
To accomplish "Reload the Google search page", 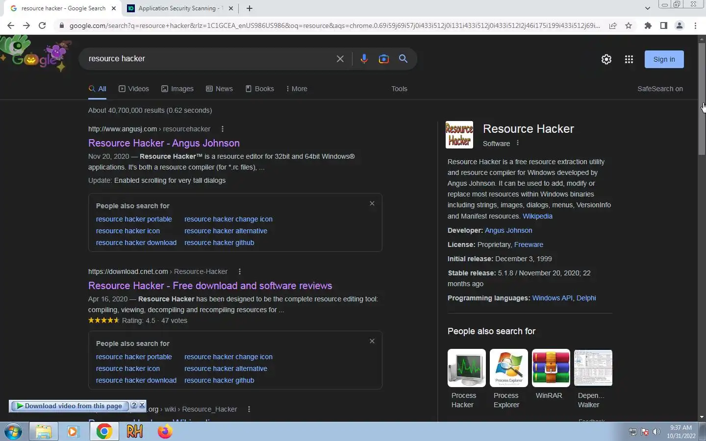I will (42, 25).
